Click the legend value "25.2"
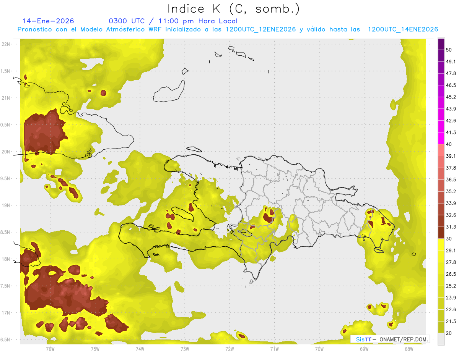 [451, 286]
